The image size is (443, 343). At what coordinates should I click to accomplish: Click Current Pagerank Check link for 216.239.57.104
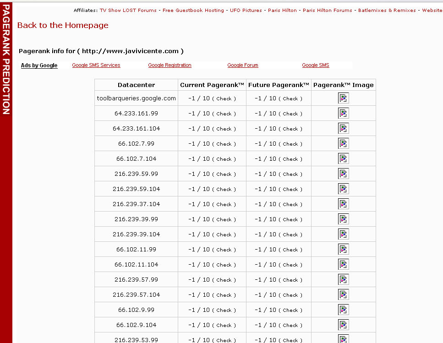pyautogui.click(x=224, y=295)
